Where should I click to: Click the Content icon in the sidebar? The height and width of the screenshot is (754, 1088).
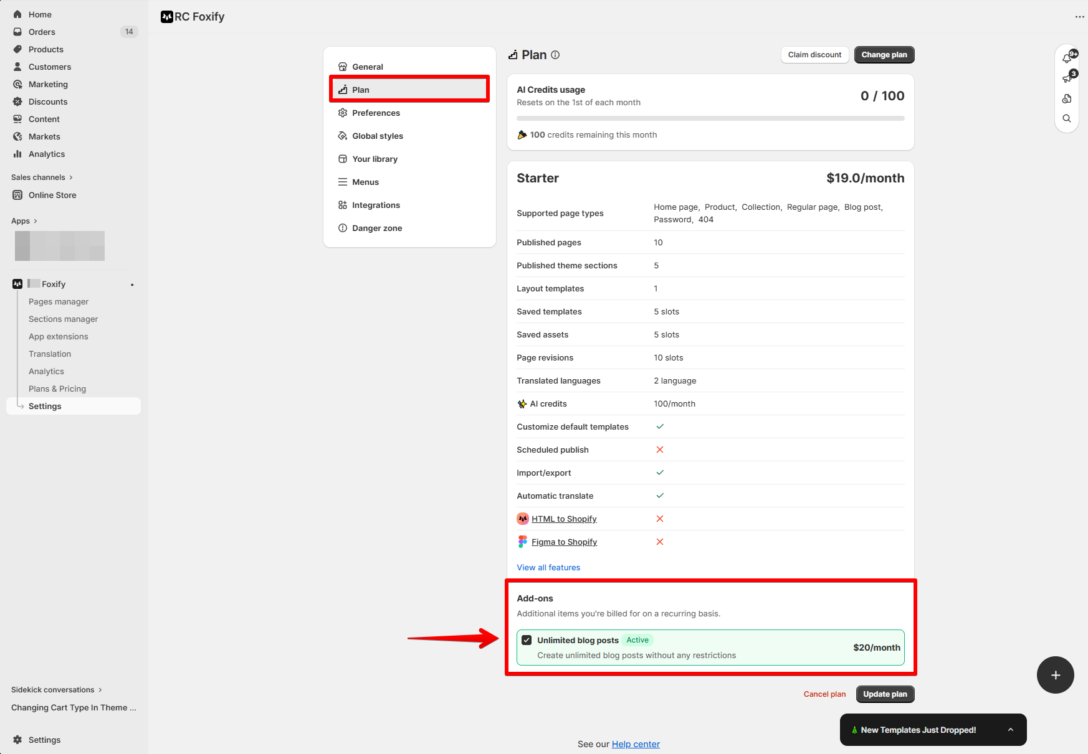pyautogui.click(x=17, y=119)
